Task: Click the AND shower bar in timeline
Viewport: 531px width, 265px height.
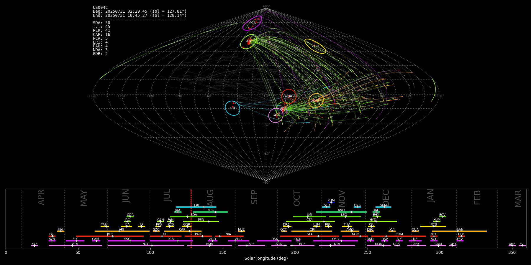Action: [x=341, y=212]
